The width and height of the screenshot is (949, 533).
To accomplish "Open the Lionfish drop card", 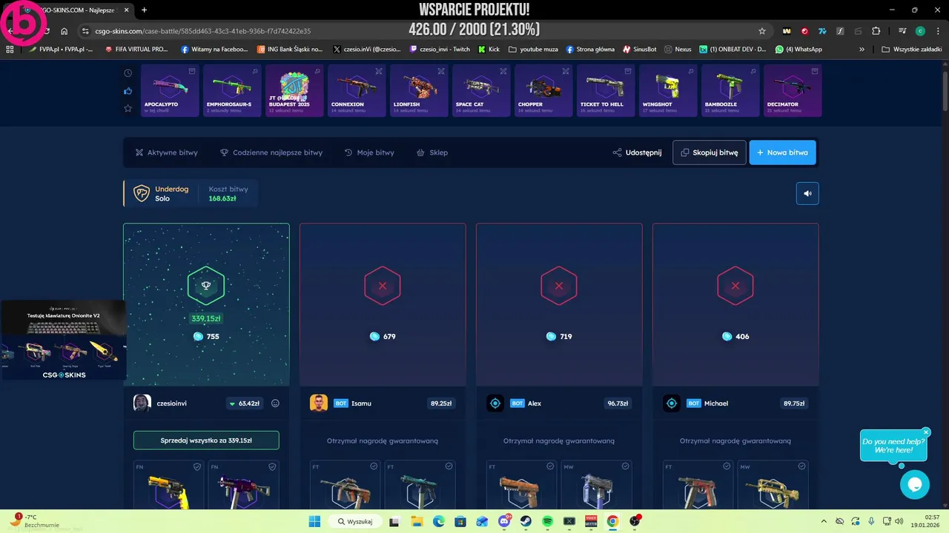I will (x=419, y=90).
